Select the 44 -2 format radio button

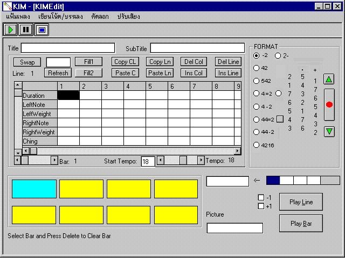[x=257, y=132]
